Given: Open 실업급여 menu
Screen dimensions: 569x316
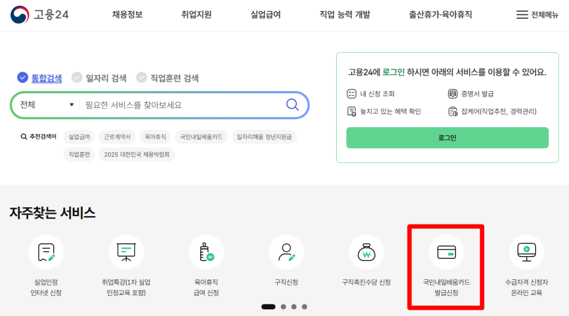Looking at the screenshot, I should [266, 14].
